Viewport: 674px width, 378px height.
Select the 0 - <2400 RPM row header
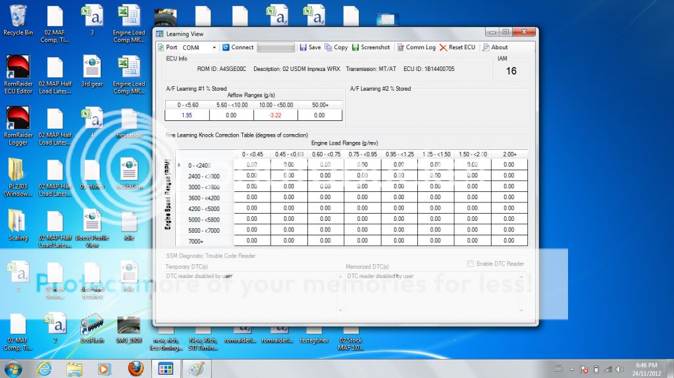point(201,165)
